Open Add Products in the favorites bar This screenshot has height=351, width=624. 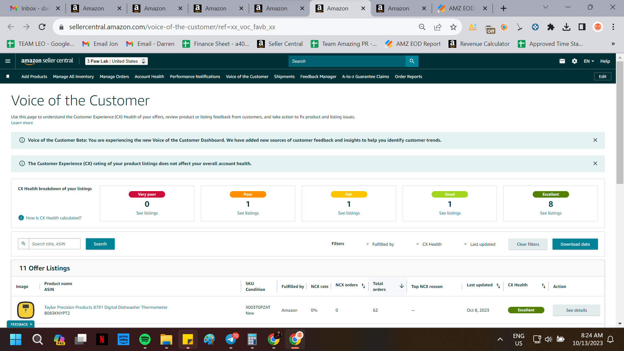(x=34, y=76)
